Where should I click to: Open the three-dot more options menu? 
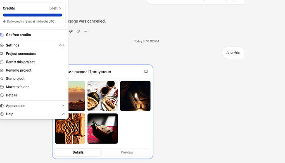pos(85,31)
